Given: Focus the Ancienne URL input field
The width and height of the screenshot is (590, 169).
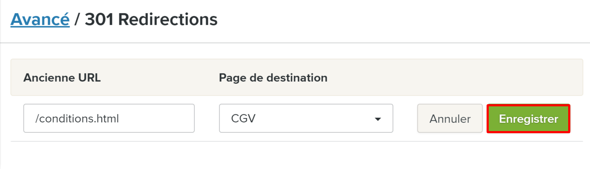Looking at the screenshot, I should click(109, 119).
